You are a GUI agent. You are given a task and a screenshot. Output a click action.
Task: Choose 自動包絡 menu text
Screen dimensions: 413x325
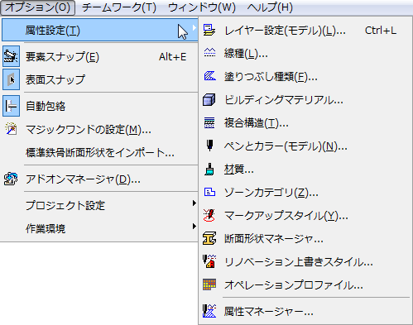pos(46,107)
